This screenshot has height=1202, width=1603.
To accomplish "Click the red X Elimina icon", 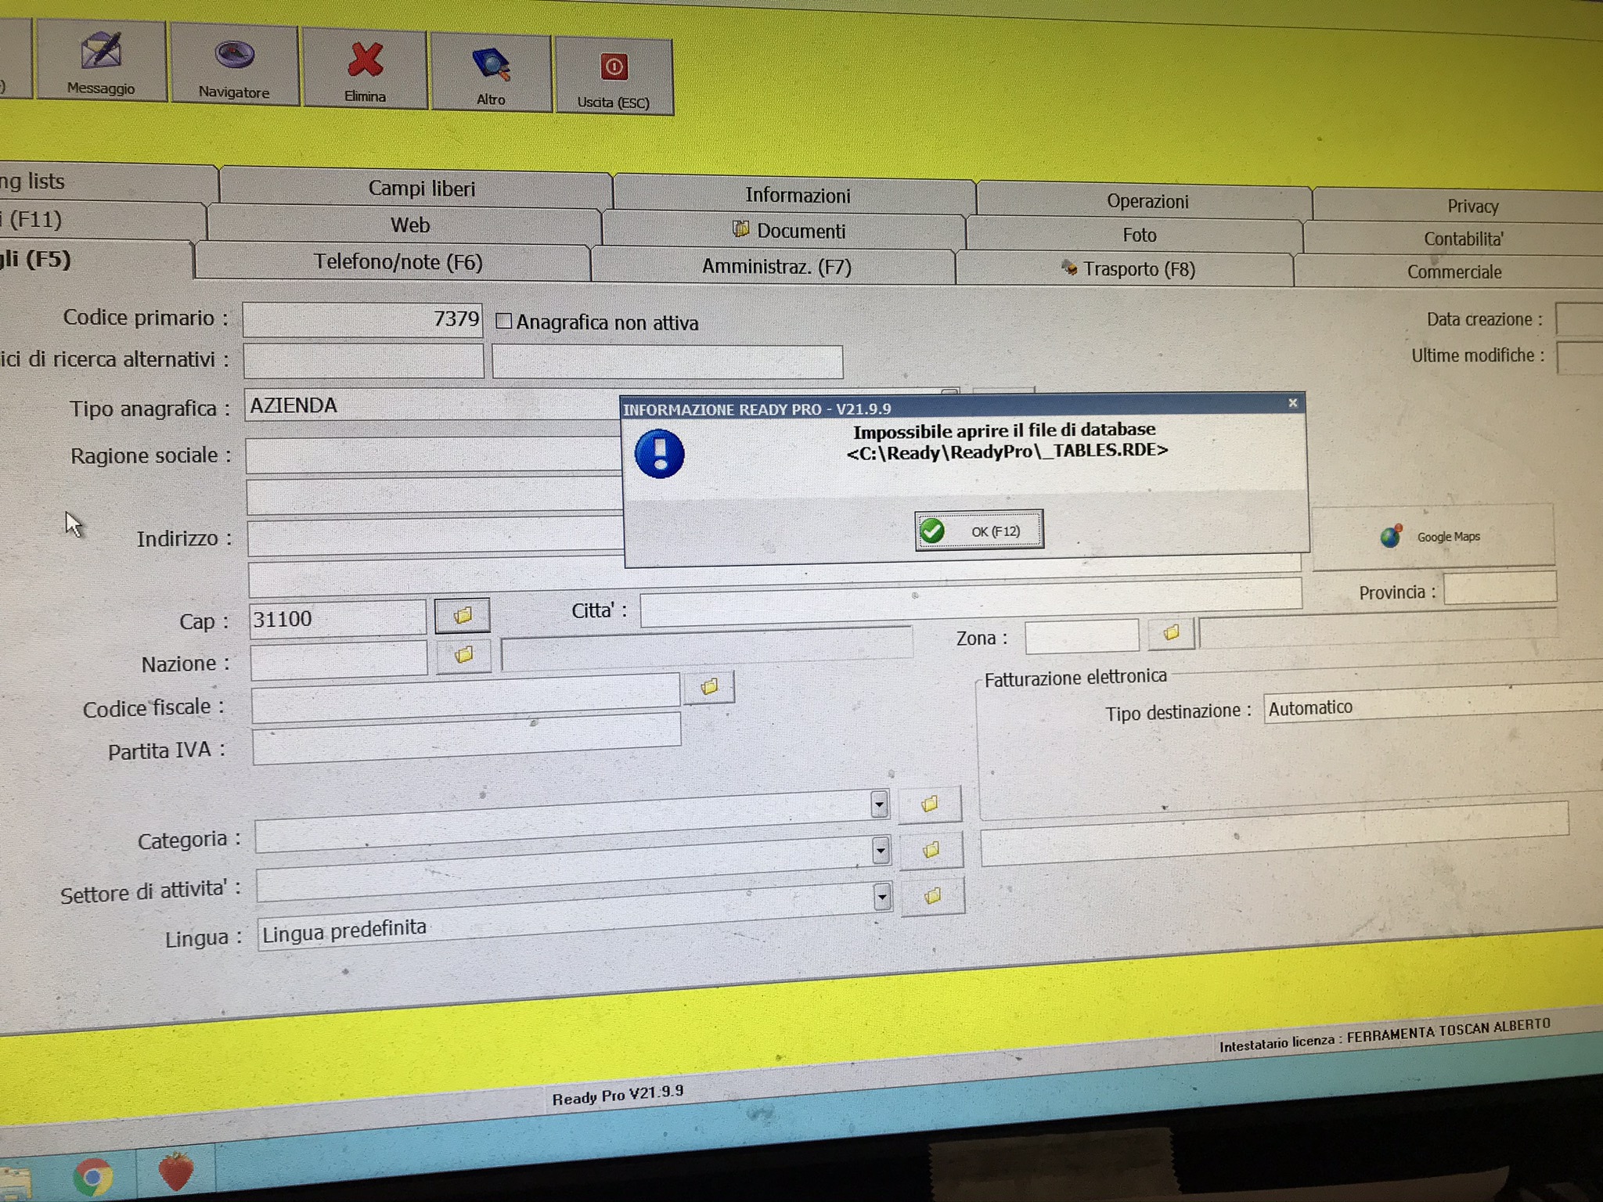I will [365, 60].
